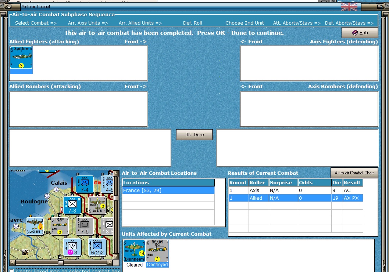Select IV Mot 7-4 corps on map

point(85,184)
